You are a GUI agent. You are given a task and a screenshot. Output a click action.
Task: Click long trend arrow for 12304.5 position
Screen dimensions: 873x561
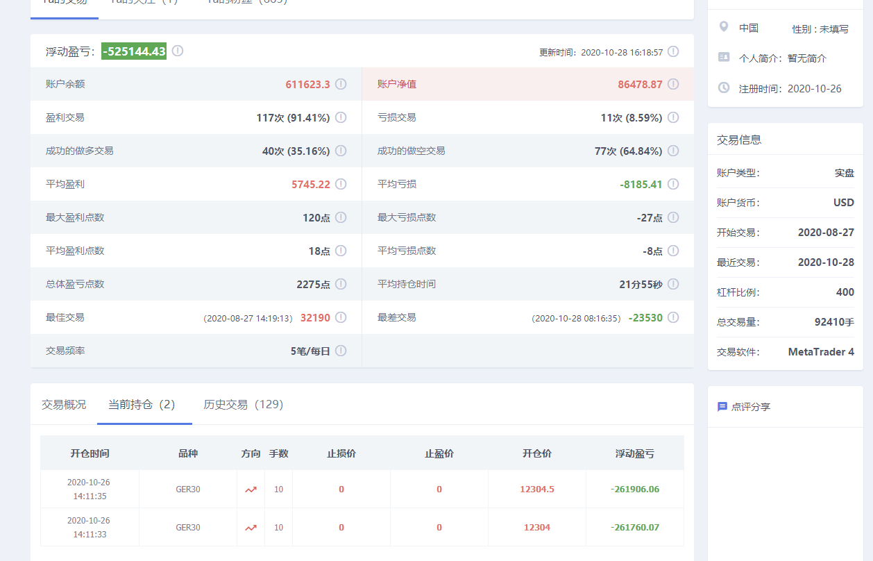pyautogui.click(x=251, y=489)
